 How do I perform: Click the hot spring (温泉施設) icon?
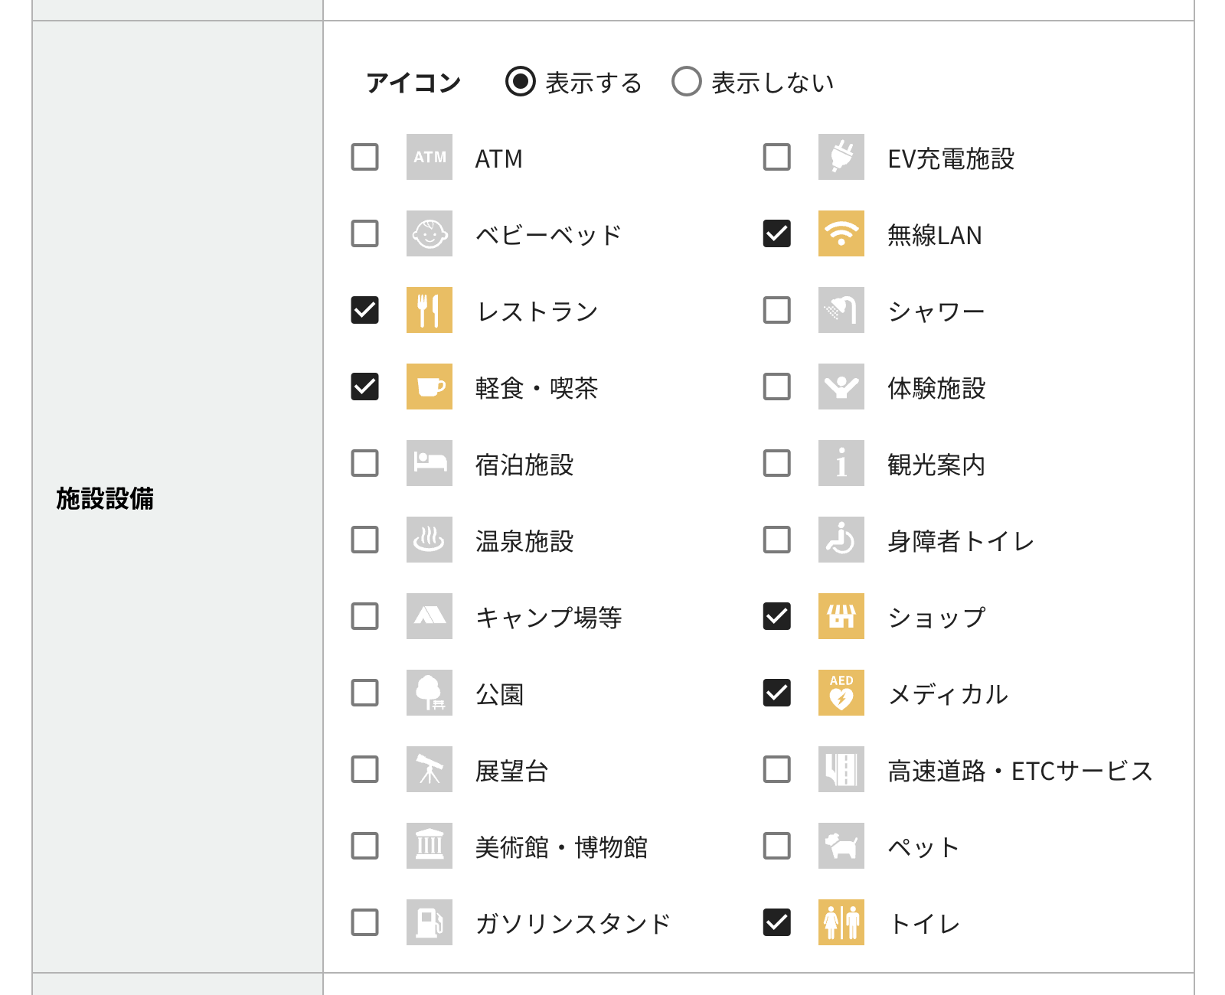(x=429, y=540)
